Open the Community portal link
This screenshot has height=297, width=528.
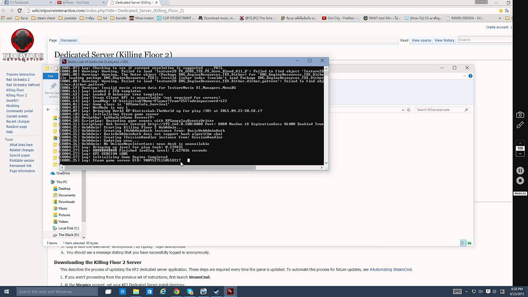point(19,111)
